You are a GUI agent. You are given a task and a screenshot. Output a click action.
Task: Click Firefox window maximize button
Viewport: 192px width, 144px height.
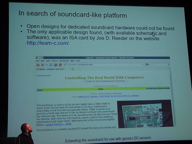(42, 58)
